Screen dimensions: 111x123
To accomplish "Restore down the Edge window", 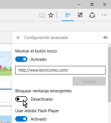I will [x=92, y=4].
